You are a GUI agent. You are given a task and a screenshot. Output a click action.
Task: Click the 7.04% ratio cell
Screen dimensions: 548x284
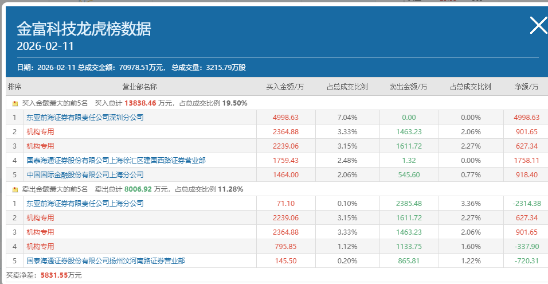(347, 118)
